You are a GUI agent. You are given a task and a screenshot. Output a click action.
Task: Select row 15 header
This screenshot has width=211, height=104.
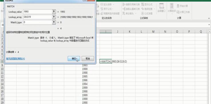pos(2,88)
